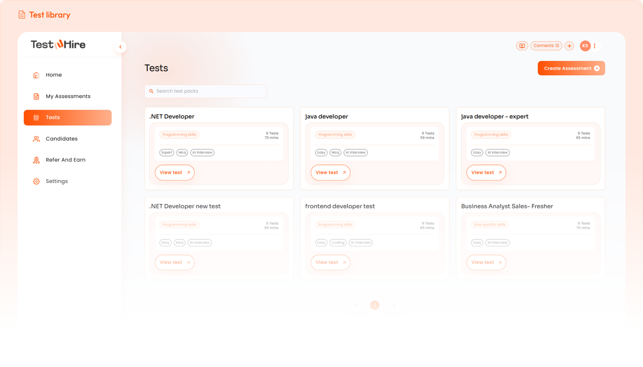Click Programming skills tag on java developer card
The height and width of the screenshot is (367, 643).
point(335,135)
